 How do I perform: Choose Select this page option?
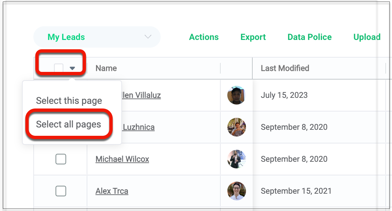pyautogui.click(x=69, y=101)
